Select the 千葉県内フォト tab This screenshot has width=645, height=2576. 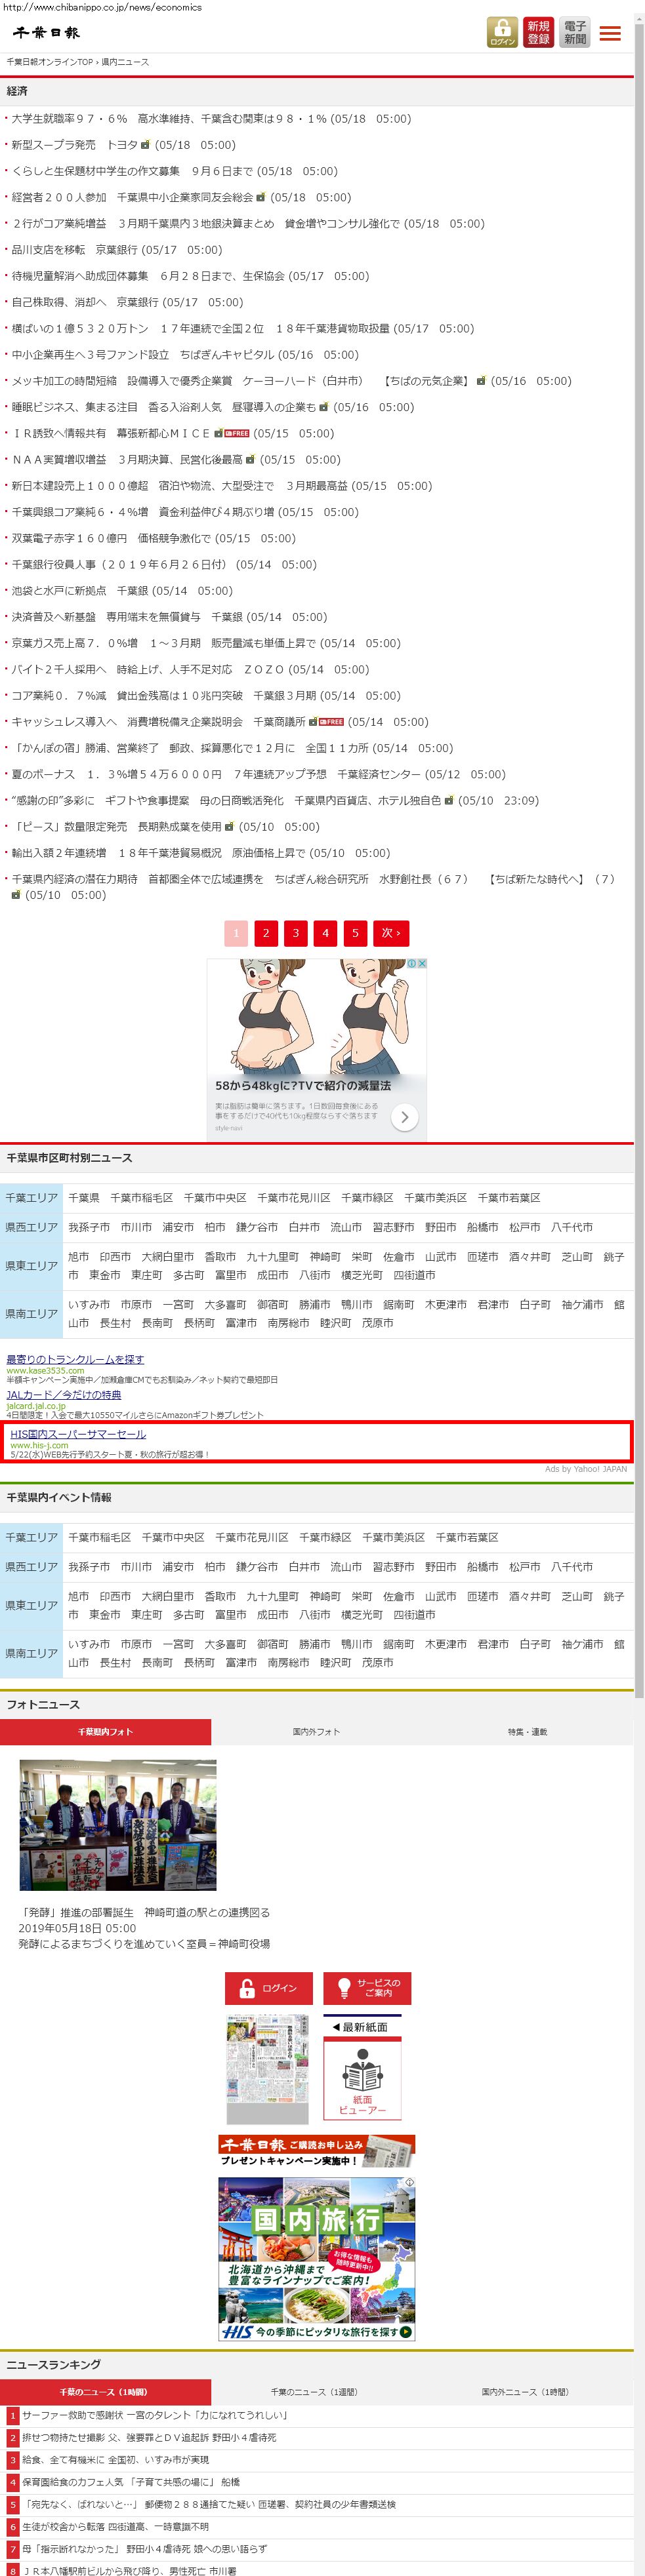coord(105,1731)
